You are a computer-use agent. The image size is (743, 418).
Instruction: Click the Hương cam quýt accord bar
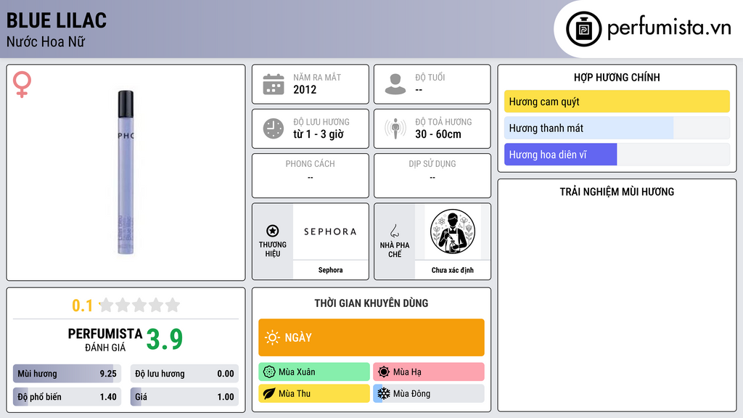(x=617, y=102)
